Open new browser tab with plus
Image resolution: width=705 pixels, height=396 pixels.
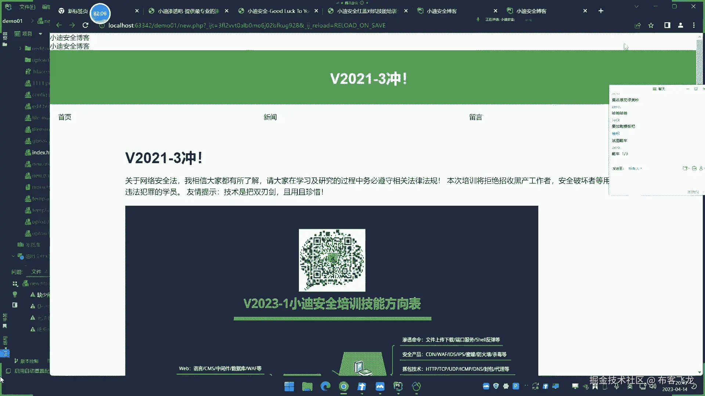point(601,11)
